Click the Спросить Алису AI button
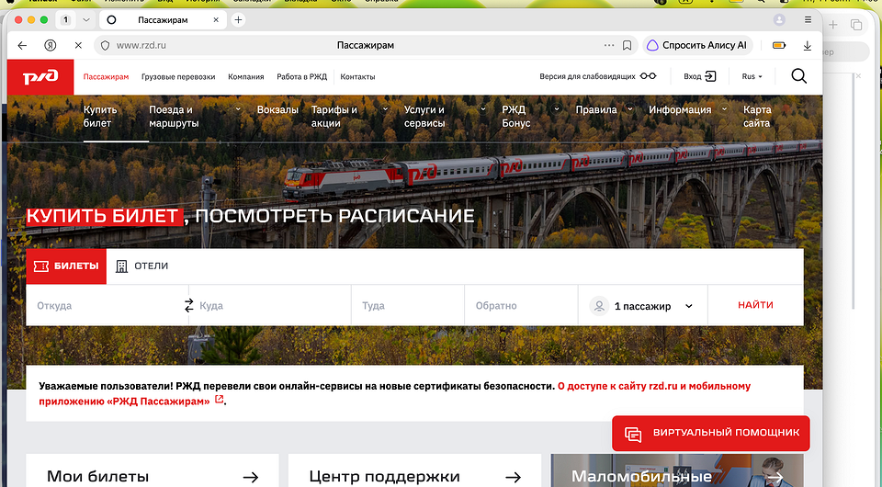Screen dimensions: 882x487 [x=697, y=46]
